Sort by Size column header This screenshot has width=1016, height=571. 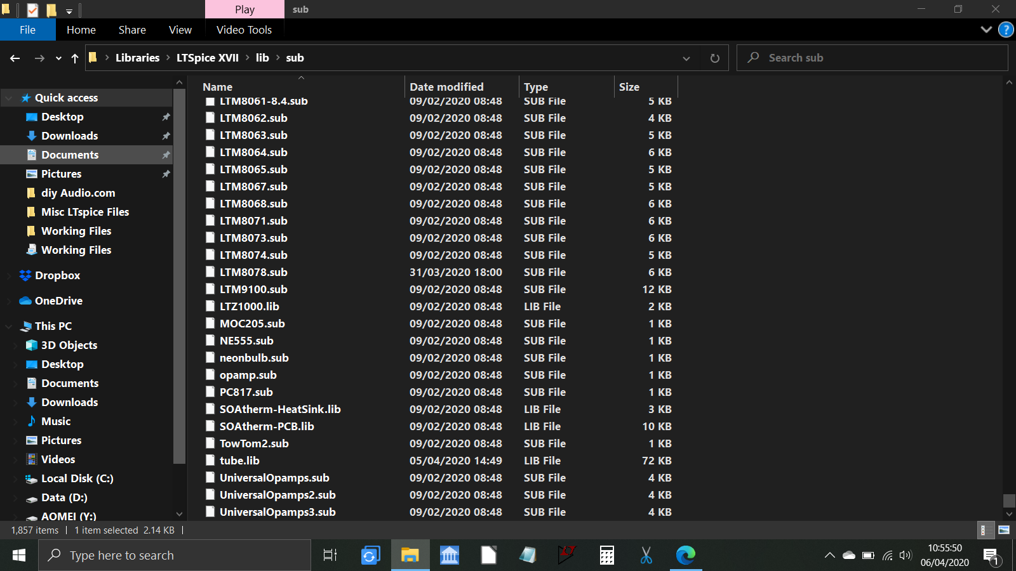point(646,87)
